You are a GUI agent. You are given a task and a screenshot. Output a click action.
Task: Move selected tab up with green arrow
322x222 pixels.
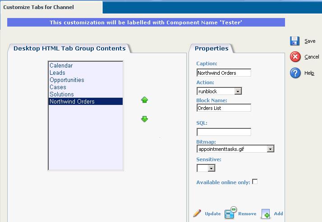[145, 100]
